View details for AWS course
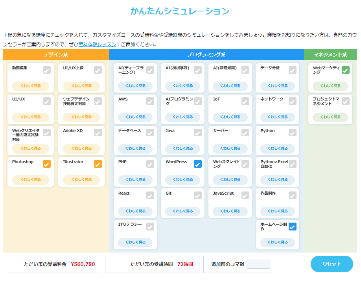 (x=135, y=117)
